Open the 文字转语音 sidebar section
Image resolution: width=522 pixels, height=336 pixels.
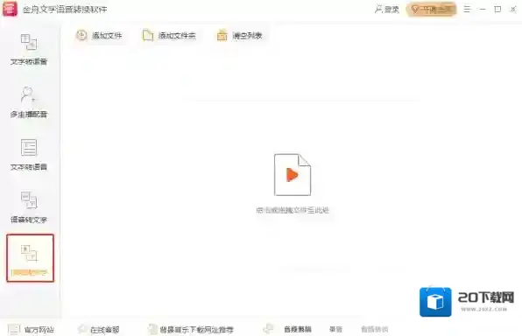point(29,50)
